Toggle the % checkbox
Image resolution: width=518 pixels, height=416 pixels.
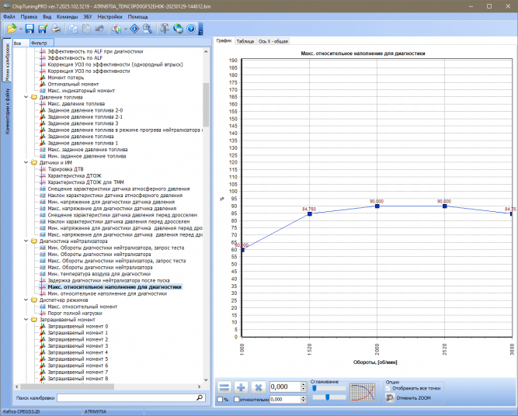220,400
